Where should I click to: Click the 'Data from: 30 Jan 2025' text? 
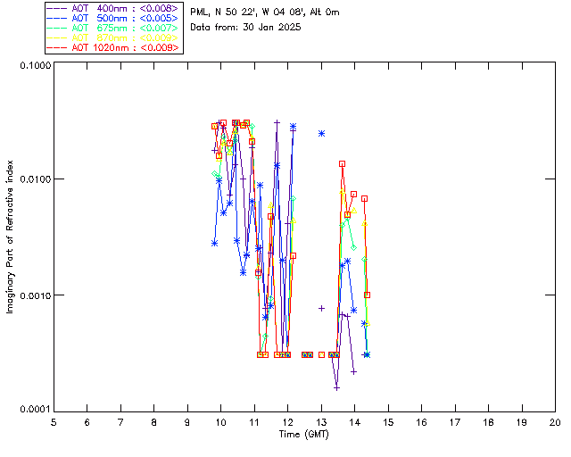click(x=246, y=28)
